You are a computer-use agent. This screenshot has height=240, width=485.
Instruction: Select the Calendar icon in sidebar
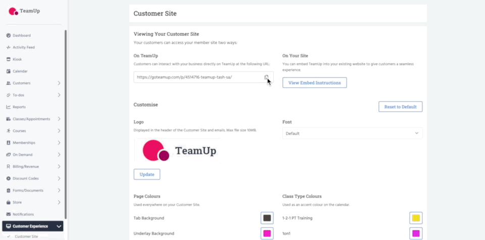[x=9, y=72]
